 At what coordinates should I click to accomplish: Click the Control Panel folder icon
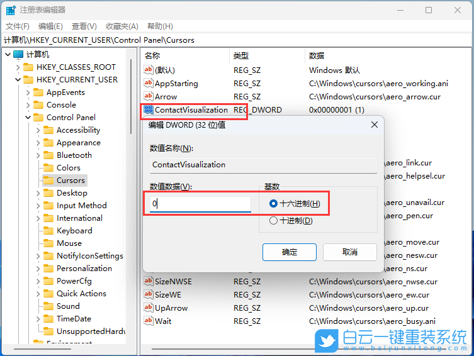(x=38, y=118)
